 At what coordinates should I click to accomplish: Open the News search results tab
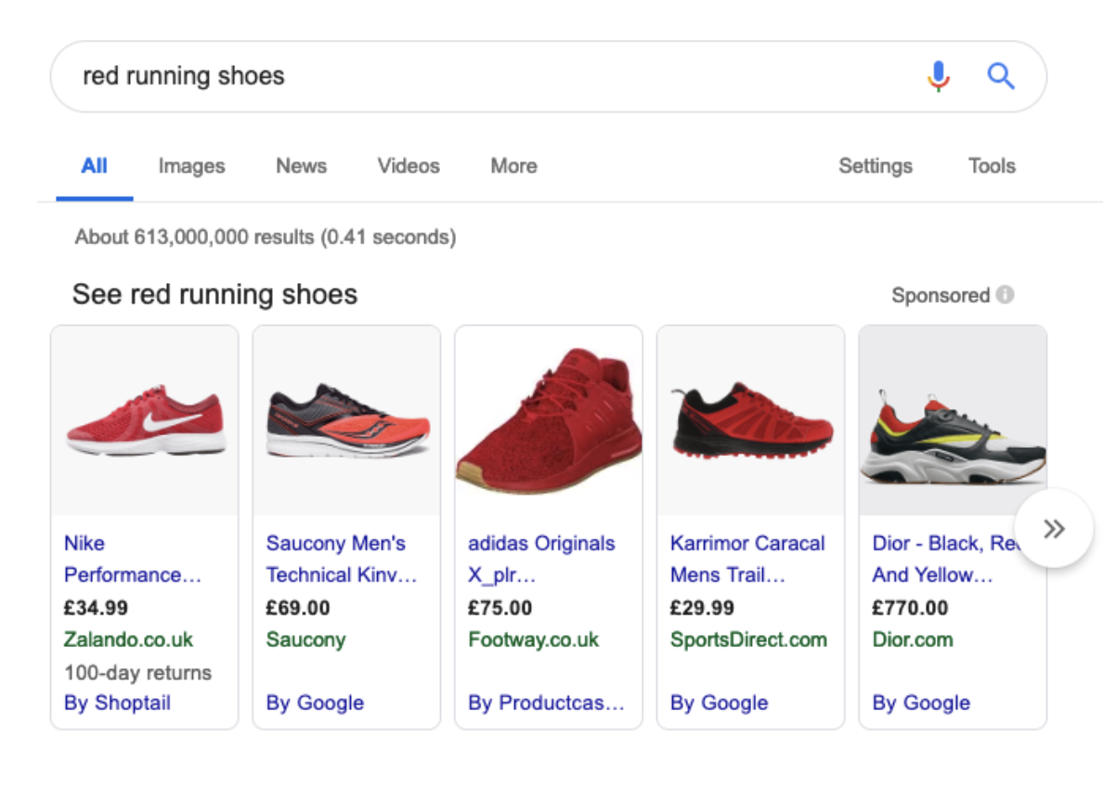tap(300, 166)
